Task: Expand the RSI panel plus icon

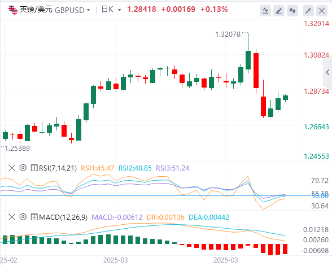Action: click(x=34, y=168)
